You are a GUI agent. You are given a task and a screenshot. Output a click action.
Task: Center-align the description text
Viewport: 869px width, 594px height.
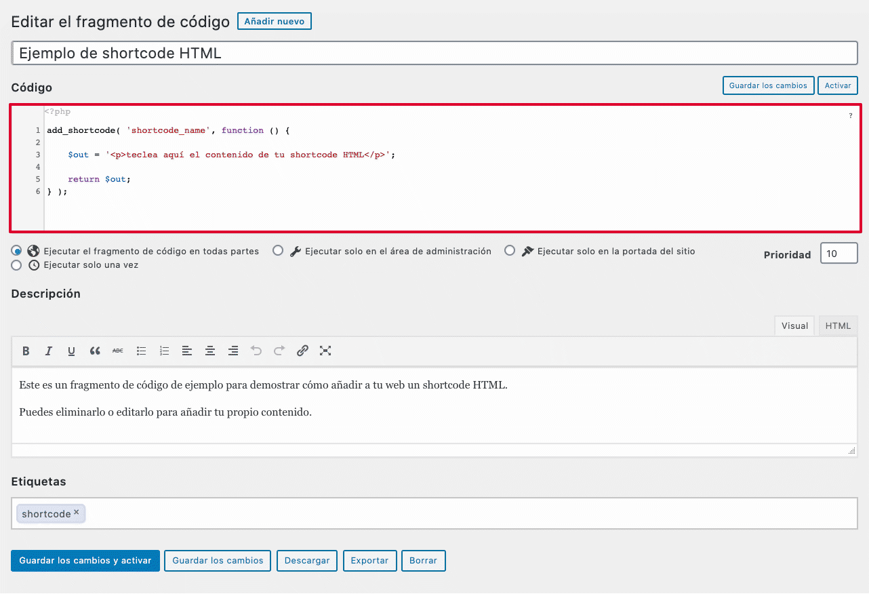pos(210,351)
